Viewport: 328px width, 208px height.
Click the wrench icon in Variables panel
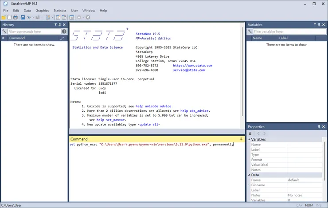click(250, 31)
